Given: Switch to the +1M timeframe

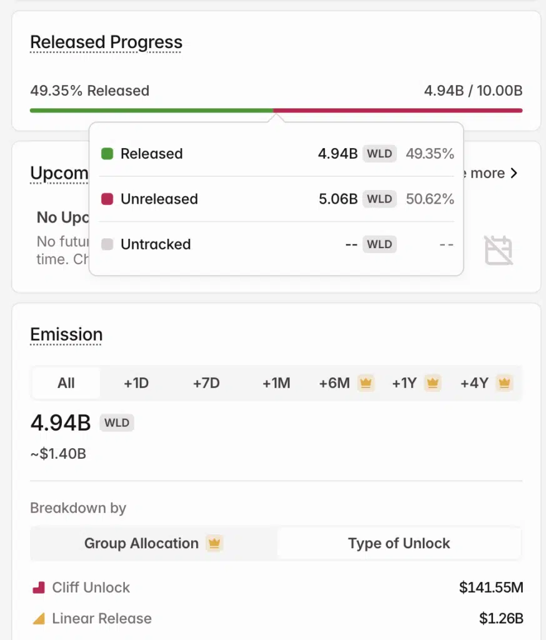Looking at the screenshot, I should pos(276,383).
